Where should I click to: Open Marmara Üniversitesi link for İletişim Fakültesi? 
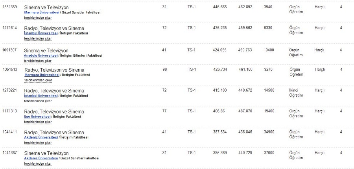[x=42, y=75]
